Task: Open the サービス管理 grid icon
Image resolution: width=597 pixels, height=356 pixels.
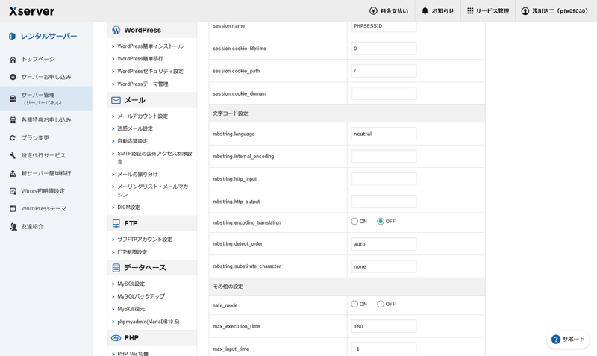Action: 469,11
